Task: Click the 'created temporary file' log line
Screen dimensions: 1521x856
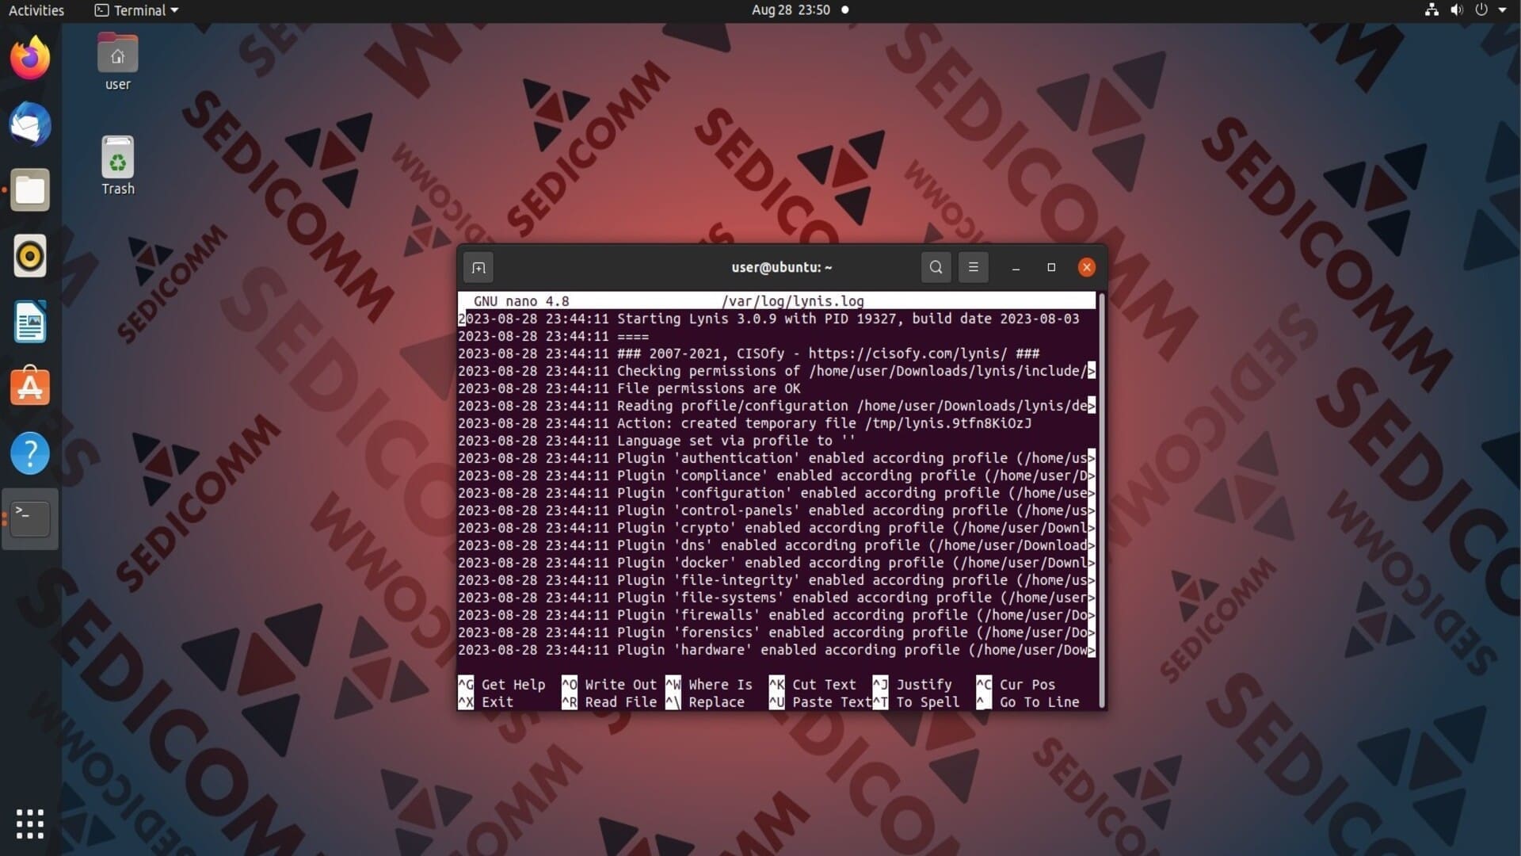Action: point(745,423)
